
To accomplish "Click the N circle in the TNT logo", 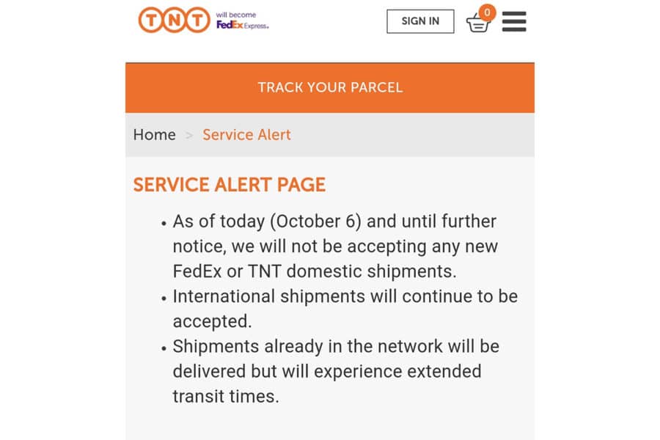I will pyautogui.click(x=175, y=20).
